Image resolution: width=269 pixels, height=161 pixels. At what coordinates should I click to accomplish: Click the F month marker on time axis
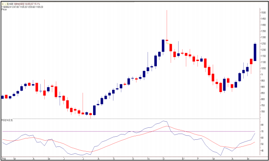pyautogui.click(x=198, y=159)
